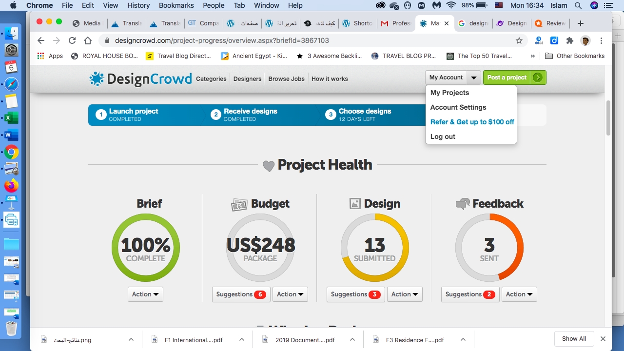This screenshot has height=351, width=624.
Task: Open How it works nav link
Action: pyautogui.click(x=330, y=78)
